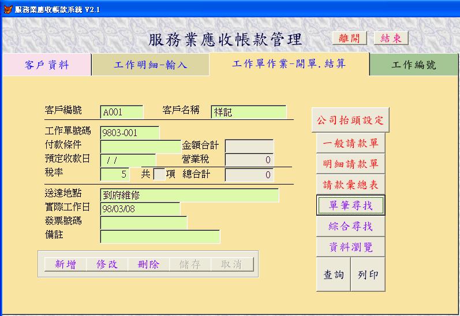
Task: Click the 工作單號碼 label
Action: (x=68, y=131)
